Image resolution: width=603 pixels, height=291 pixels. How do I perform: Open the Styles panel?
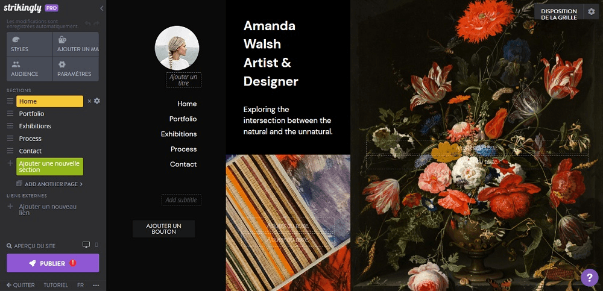pyautogui.click(x=29, y=44)
